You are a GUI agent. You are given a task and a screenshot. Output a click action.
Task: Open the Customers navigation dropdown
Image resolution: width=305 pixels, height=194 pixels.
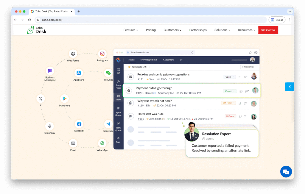[x=172, y=30]
